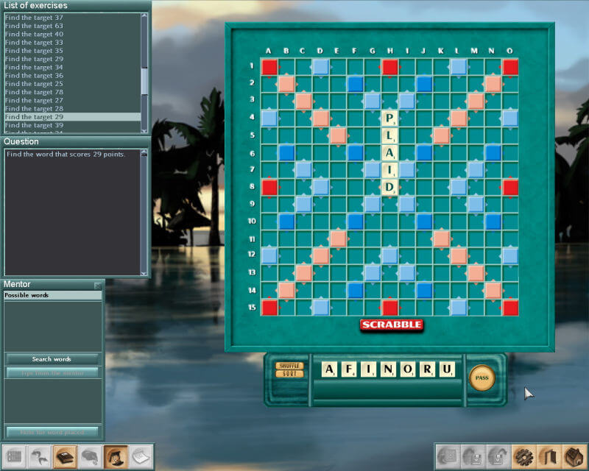
Task: Select the I tile on the rack
Action: click(368, 369)
